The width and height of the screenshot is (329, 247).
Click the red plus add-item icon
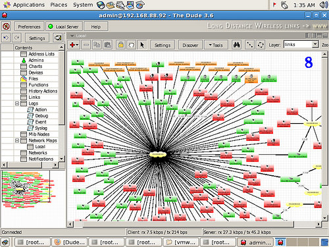click(x=74, y=45)
